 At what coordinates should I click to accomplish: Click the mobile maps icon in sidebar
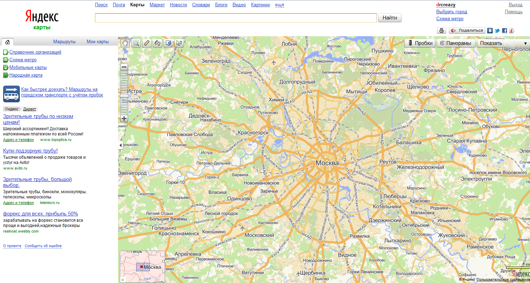coord(6,68)
